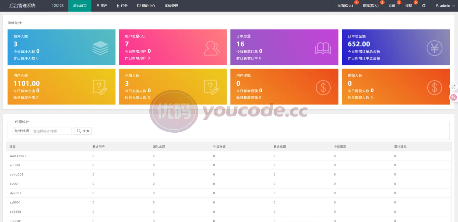This screenshot has width=458, height=222.
Task: Open the 系统管理 menu
Action: click(x=171, y=6)
